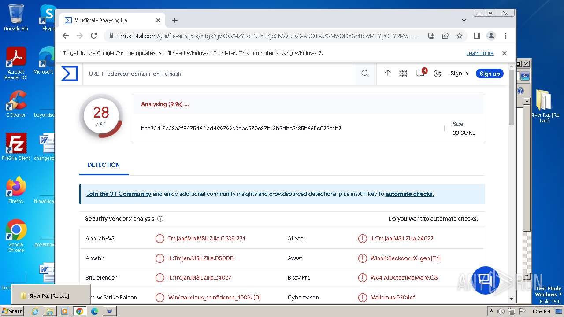Image resolution: width=564 pixels, height=317 pixels.
Task: Open the CCleaner desktop icon
Action: 16,104
